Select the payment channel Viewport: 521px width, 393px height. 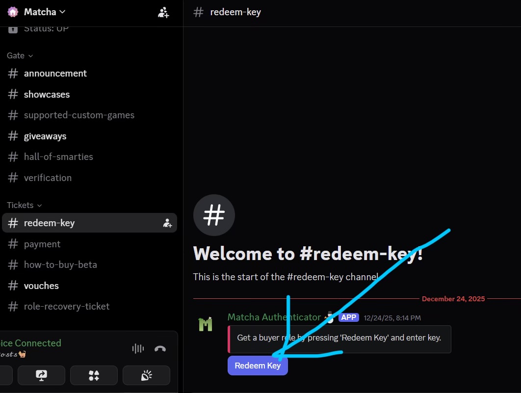tap(42, 244)
